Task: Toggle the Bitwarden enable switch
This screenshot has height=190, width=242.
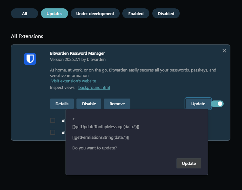Action: (217, 104)
